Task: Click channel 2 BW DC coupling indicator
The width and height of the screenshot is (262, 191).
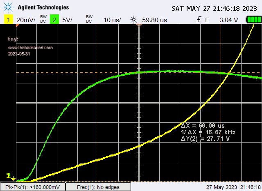Action: pyautogui.click(x=89, y=19)
